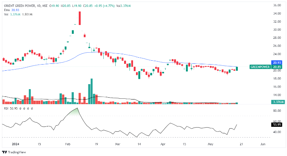Select the Vol indicator legend label
The image size is (287, 156).
point(6,14)
